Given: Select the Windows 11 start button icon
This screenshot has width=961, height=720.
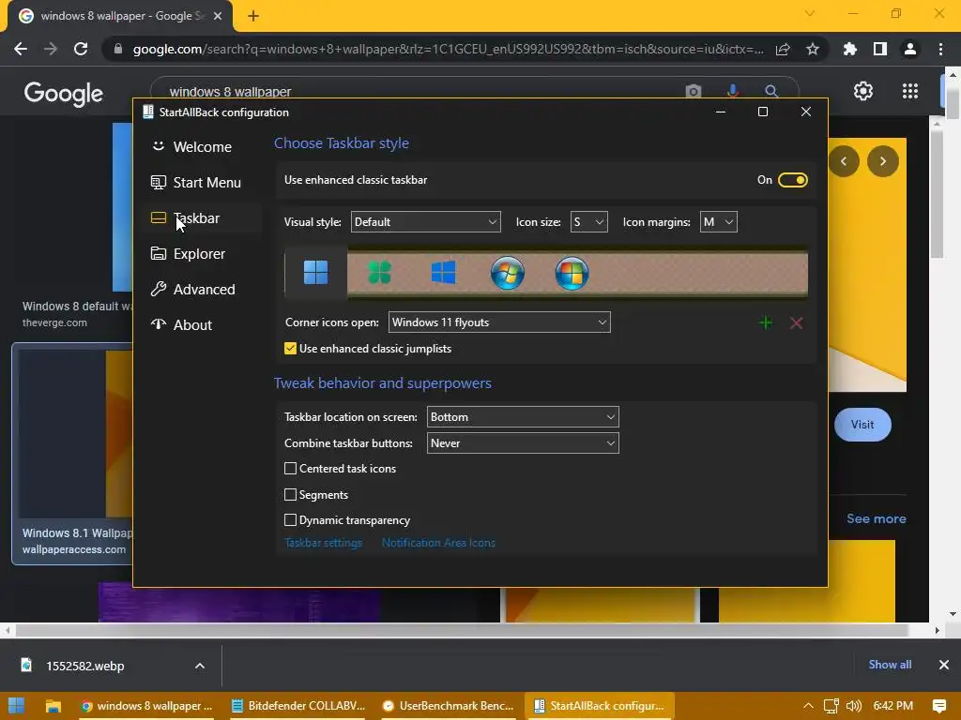Looking at the screenshot, I should [x=315, y=273].
